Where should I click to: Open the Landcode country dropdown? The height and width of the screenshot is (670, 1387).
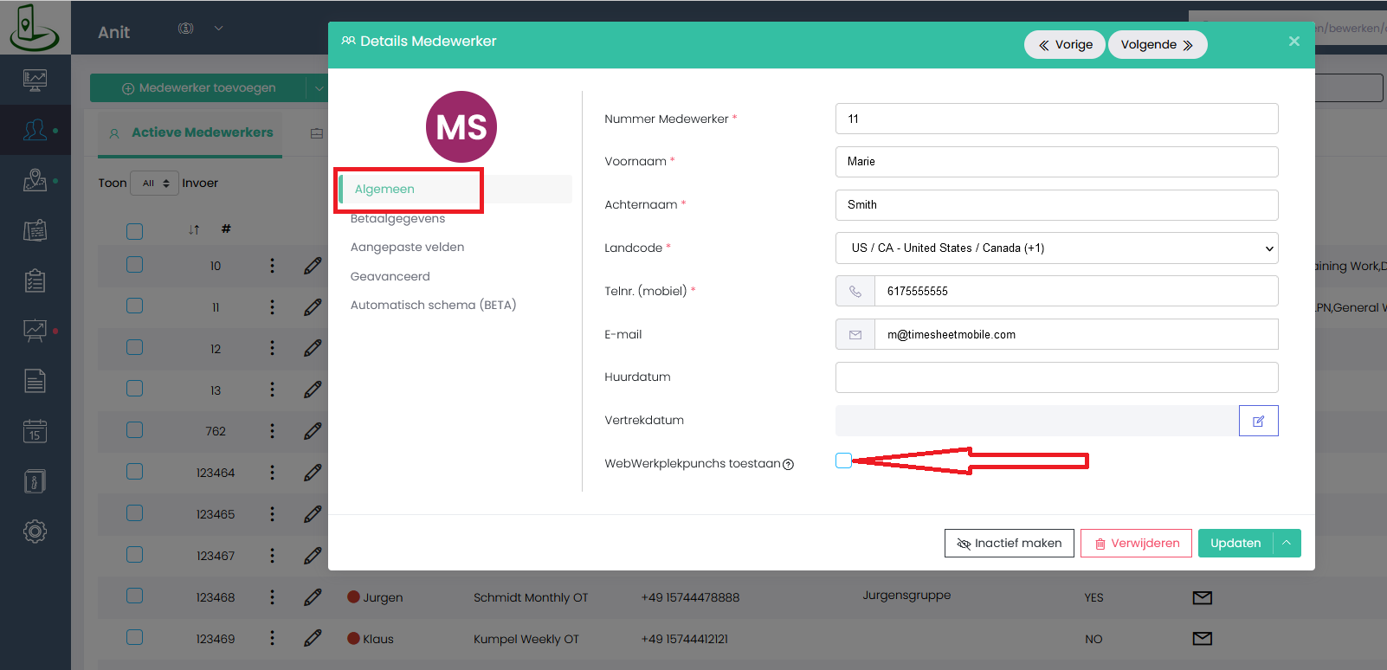pyautogui.click(x=1056, y=248)
